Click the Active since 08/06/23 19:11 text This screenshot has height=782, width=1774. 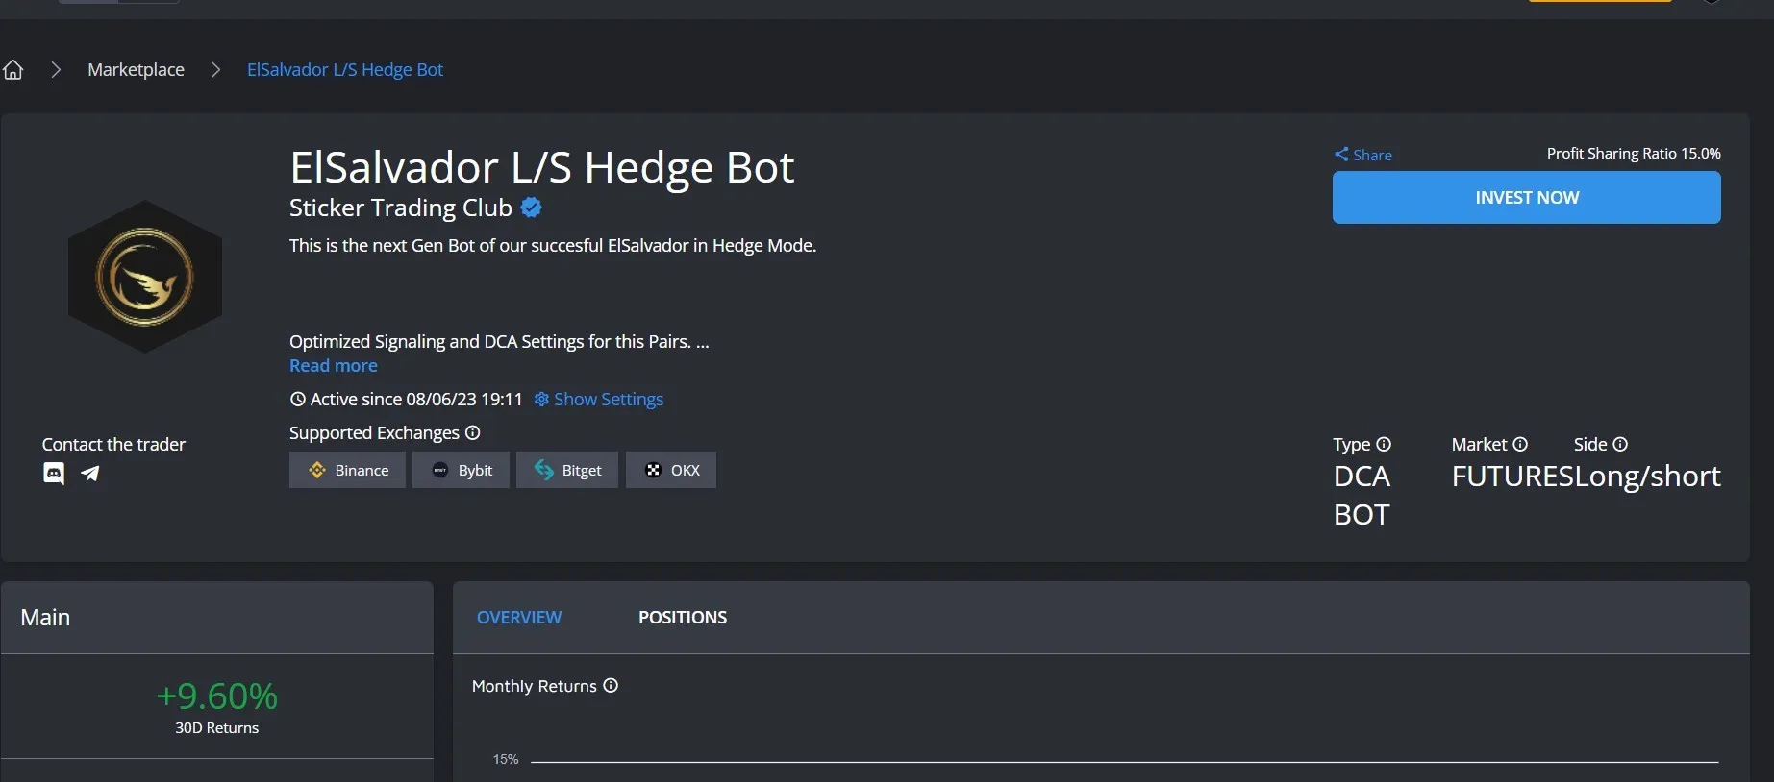point(416,399)
